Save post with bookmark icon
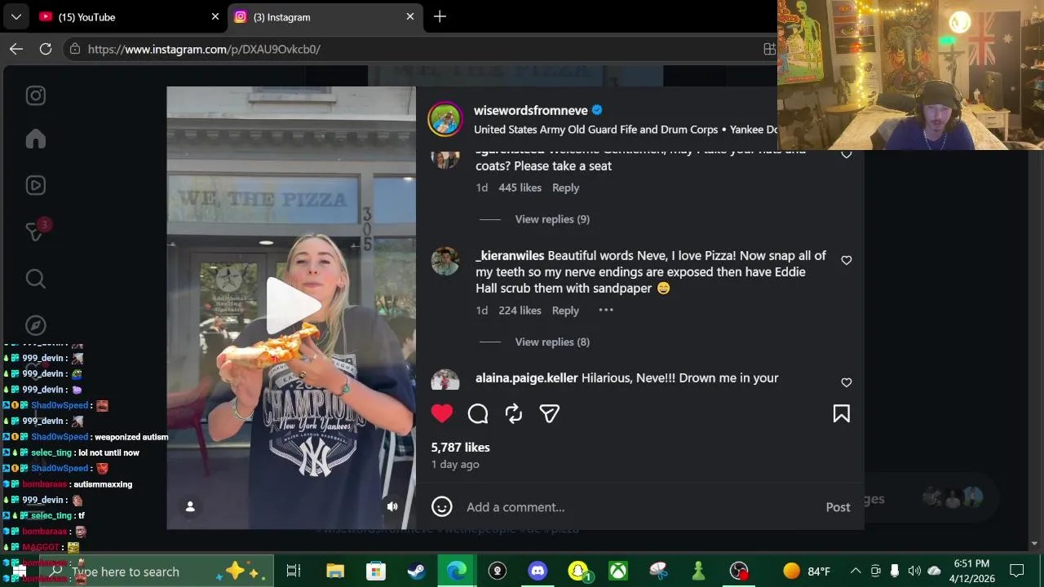 tap(842, 413)
